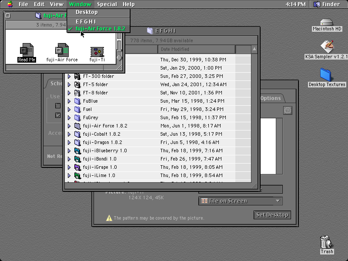348x261 pixels.
Task: Open the Finder application menu
Action: point(327,4)
